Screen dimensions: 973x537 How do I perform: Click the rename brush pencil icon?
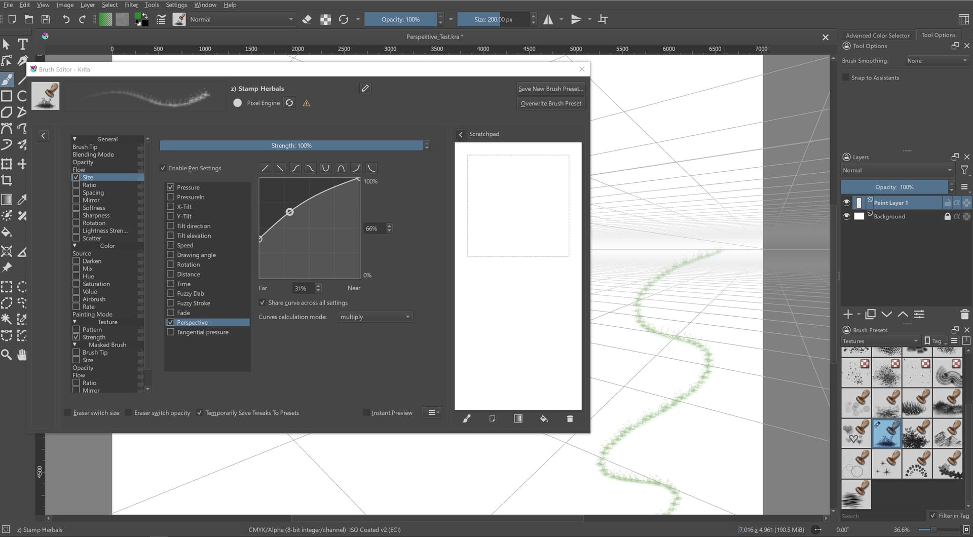pos(365,88)
